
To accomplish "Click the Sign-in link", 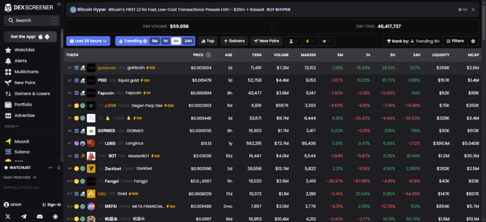I will point(51,204).
